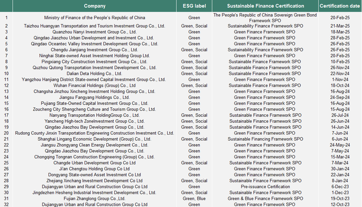
Task: Select Chengdu Jianjiang Investment Group cell
Action: pos(94,50)
